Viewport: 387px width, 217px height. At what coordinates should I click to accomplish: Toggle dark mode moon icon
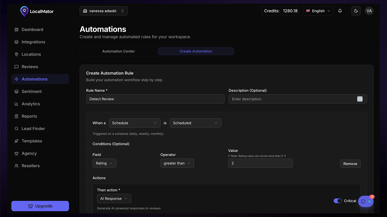tap(356, 11)
